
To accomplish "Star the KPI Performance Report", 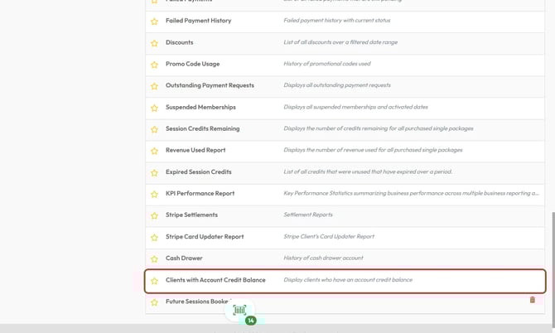I will (154, 194).
